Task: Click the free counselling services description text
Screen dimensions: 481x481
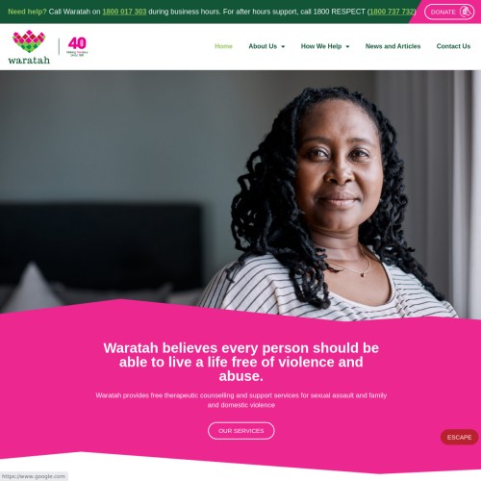Action: [x=241, y=400]
